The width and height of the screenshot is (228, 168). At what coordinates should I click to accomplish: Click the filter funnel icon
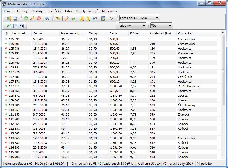[x=112, y=19]
